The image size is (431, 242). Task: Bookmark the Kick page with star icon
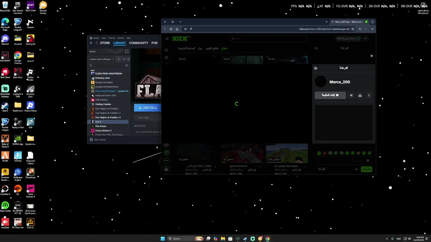(x=185, y=29)
